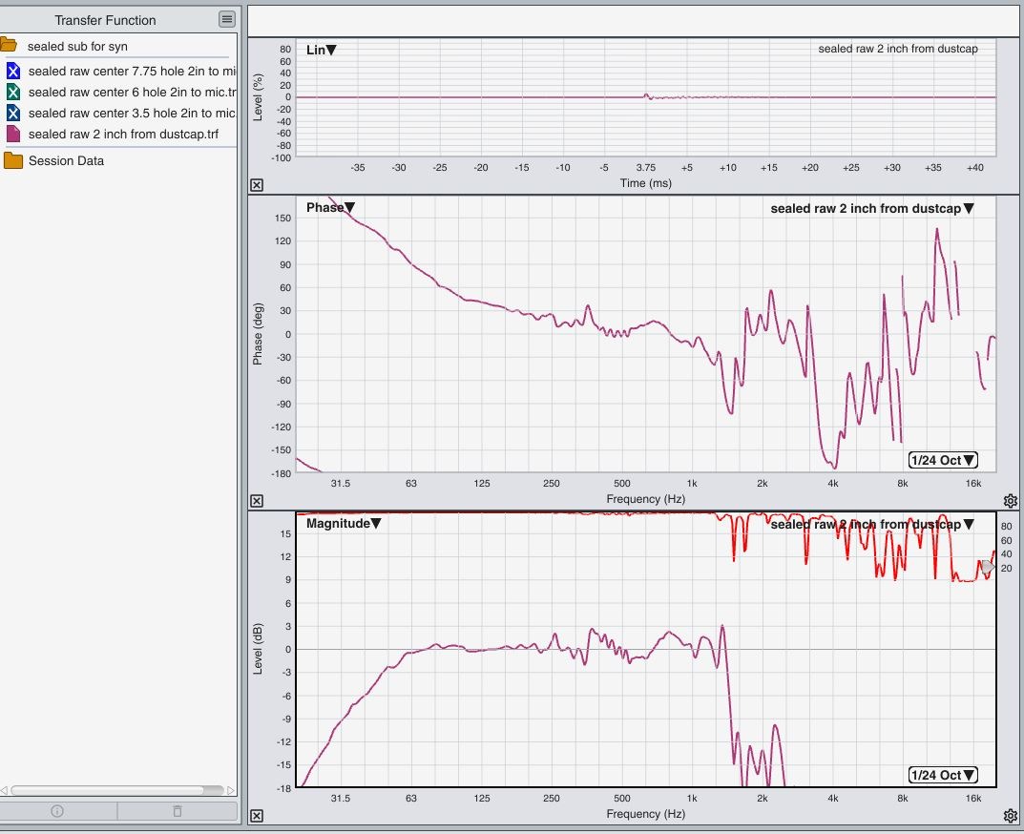Click the left scroll arrow of trace list
This screenshot has height=834, width=1024.
coord(4,790)
